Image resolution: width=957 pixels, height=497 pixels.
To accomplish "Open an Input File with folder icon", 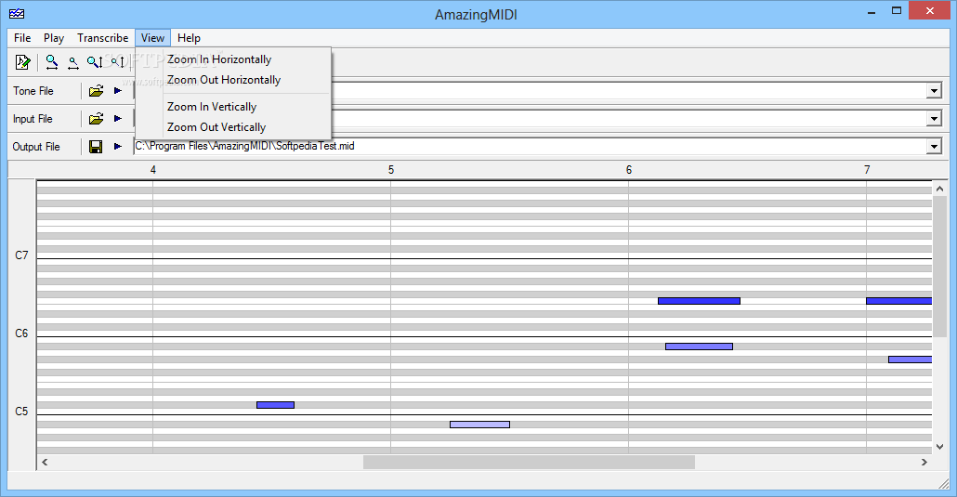I will coord(96,119).
